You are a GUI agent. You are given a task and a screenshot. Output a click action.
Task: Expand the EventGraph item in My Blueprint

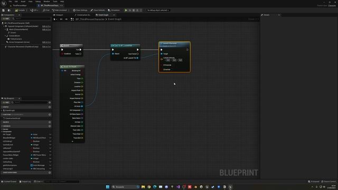2,110
